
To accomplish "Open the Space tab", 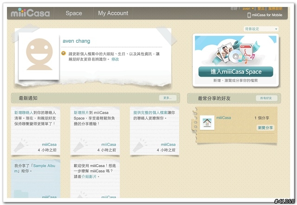I will (x=74, y=13).
